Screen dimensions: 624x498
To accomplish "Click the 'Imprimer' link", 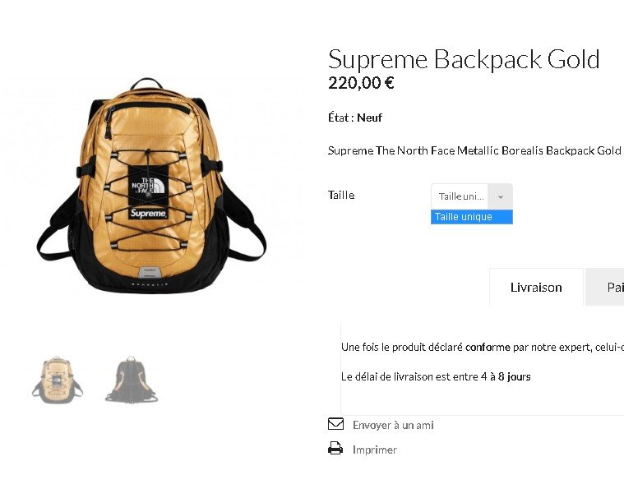I will [x=374, y=450].
